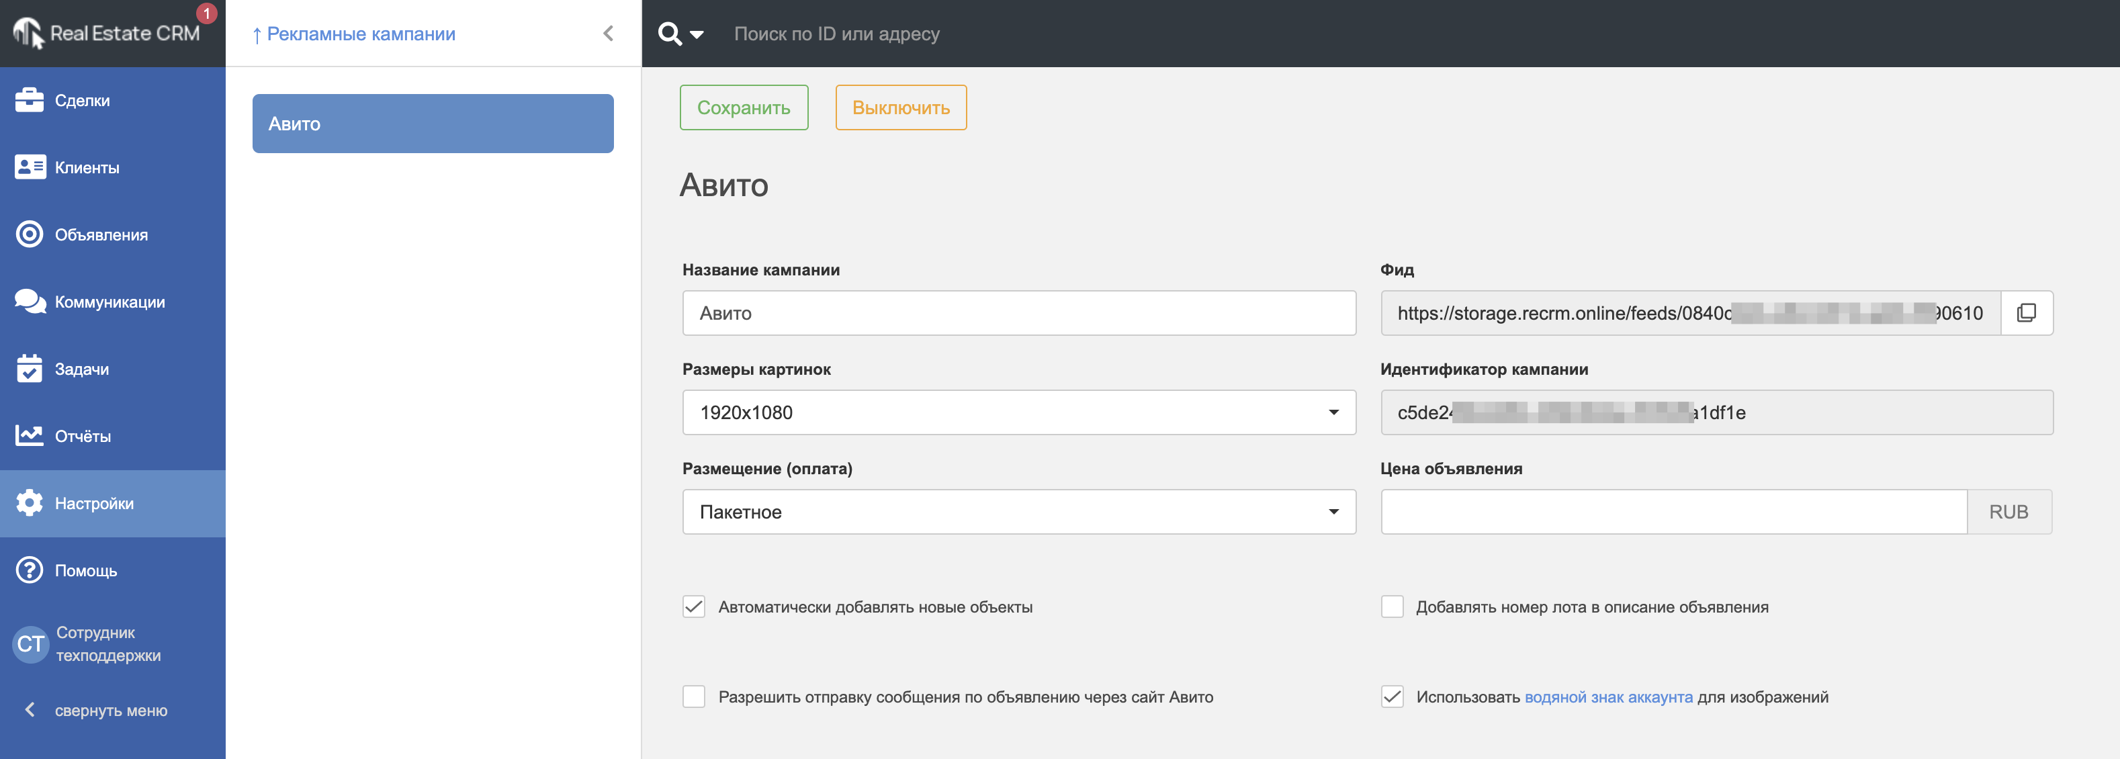Open the Задачи section
Screen dimensions: 2120x759
(x=113, y=369)
